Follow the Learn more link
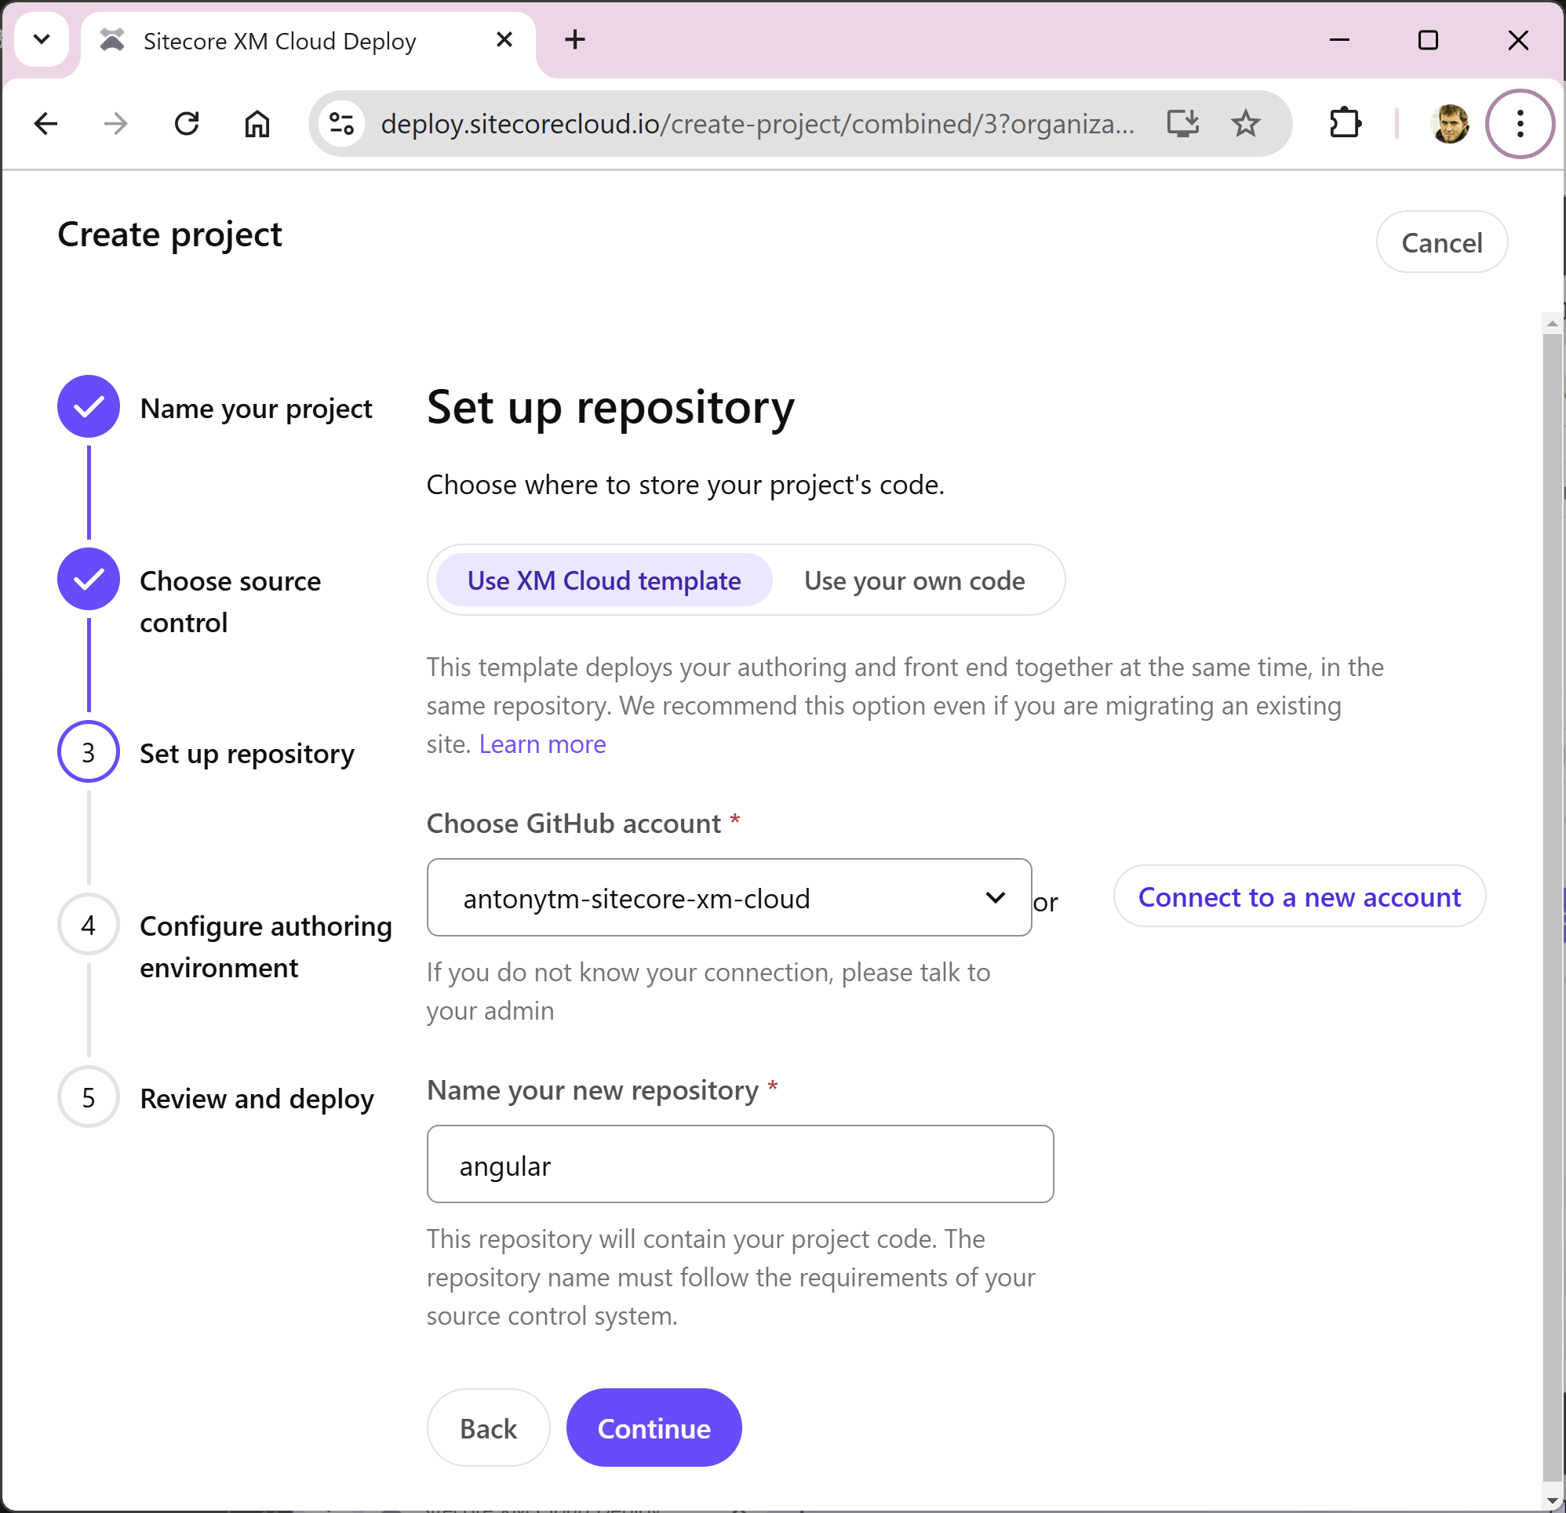This screenshot has height=1513, width=1566. pos(541,744)
